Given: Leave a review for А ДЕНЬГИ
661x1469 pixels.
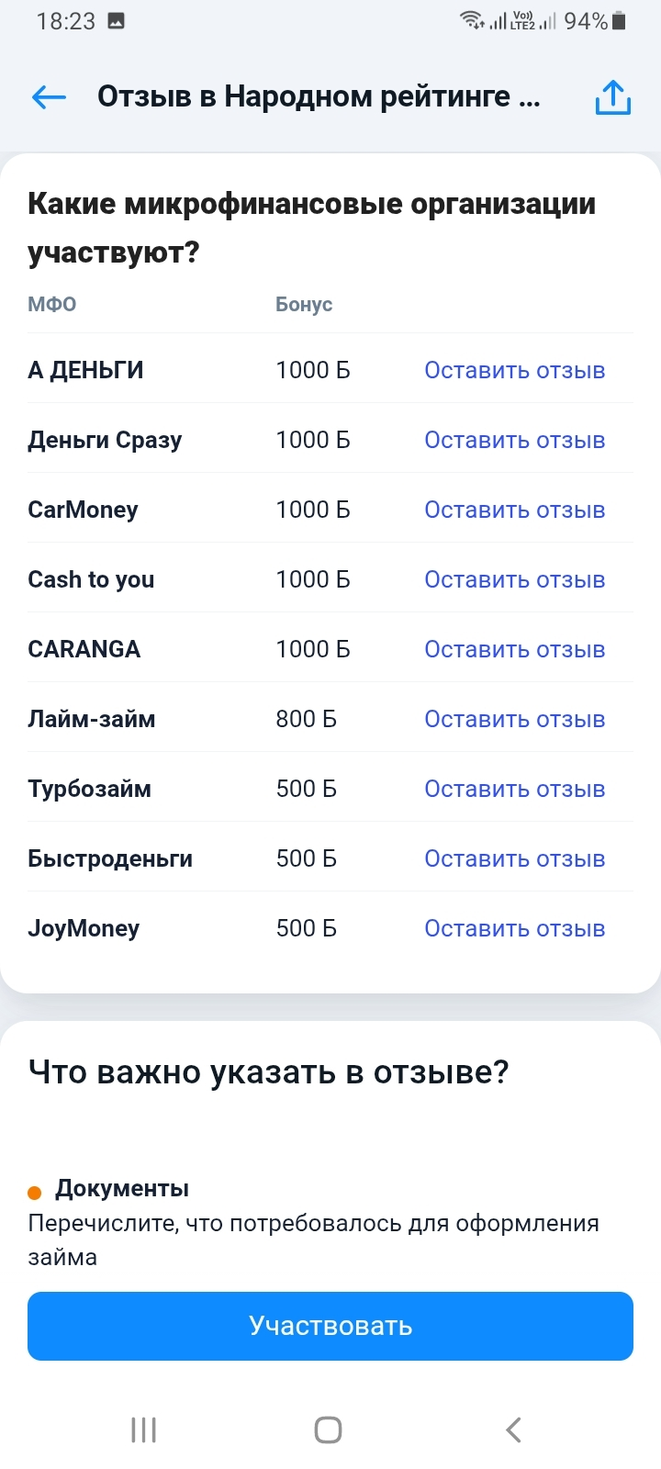Looking at the screenshot, I should 514,370.
